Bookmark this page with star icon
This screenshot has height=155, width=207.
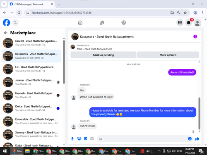(x=185, y=13)
